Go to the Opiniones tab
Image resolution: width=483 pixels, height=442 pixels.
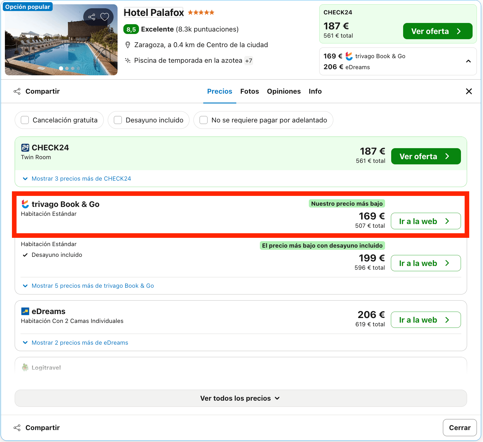click(284, 91)
